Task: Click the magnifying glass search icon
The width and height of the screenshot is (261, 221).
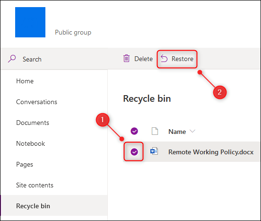Action: [12, 59]
